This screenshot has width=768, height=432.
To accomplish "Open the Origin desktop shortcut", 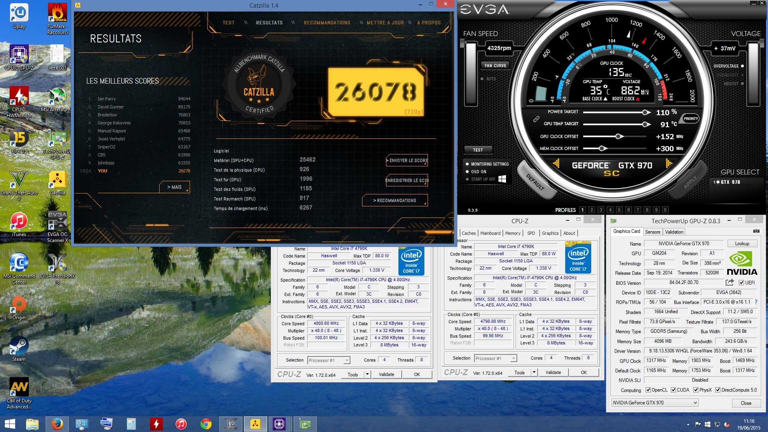I will pyautogui.click(x=19, y=308).
